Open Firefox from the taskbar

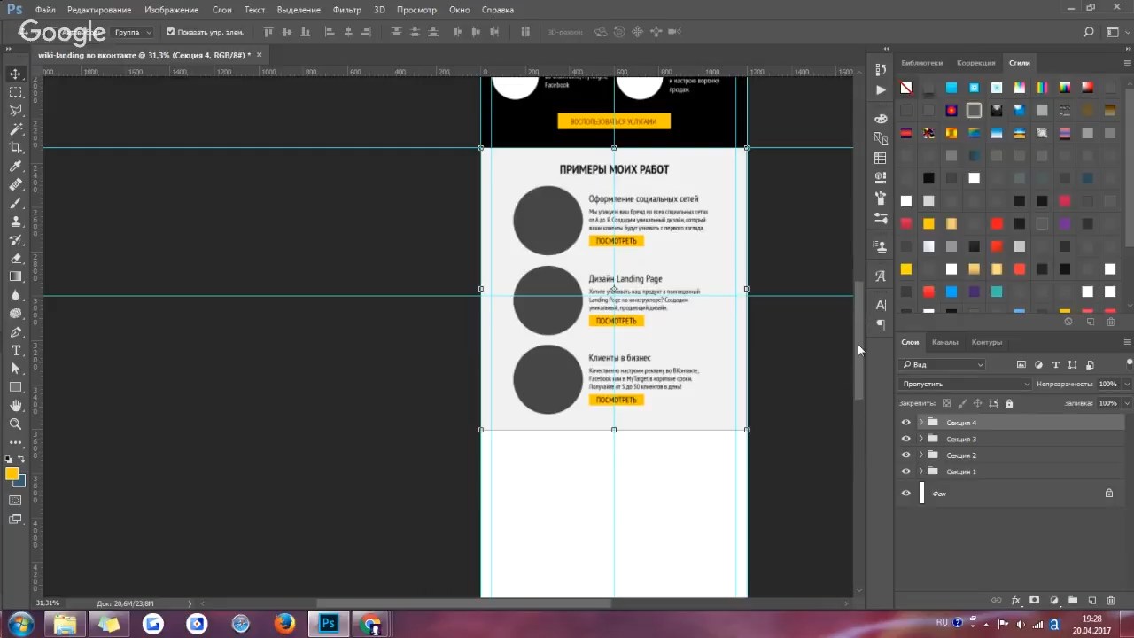pyautogui.click(x=284, y=624)
